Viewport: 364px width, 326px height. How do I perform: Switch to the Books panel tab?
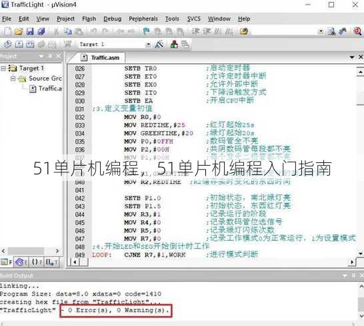point(21,262)
